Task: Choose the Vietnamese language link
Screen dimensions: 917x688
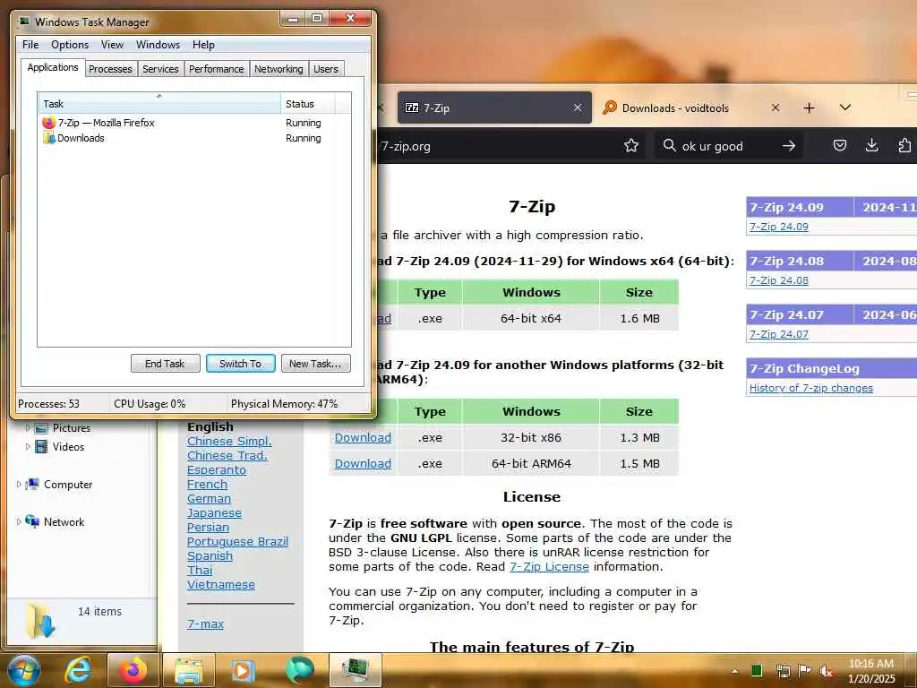Action: (221, 584)
